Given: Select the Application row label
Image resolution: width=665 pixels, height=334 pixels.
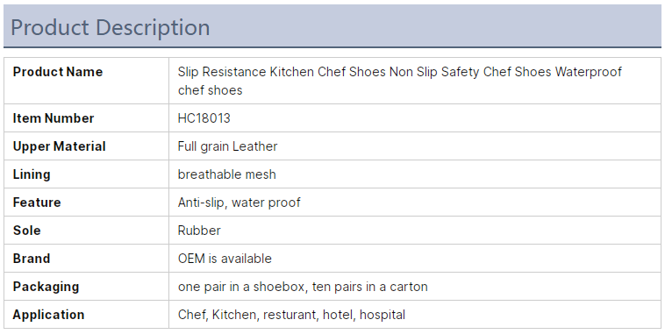Looking at the screenshot, I should tap(48, 315).
